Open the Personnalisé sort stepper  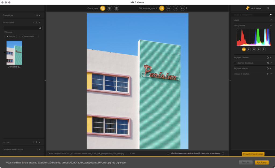click(37, 23)
